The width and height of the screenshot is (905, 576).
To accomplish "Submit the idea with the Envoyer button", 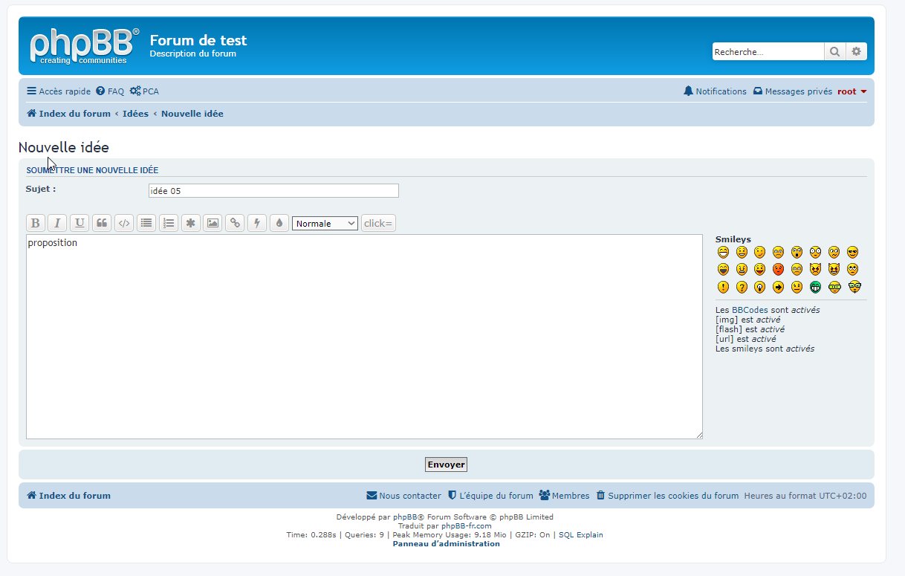I will point(446,465).
